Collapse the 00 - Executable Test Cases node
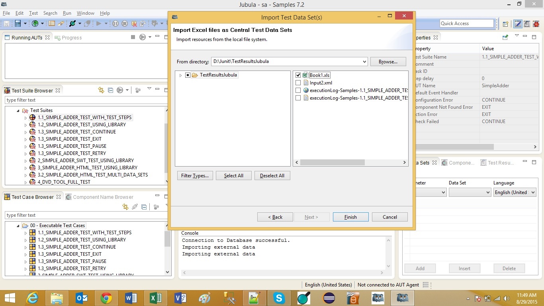Screen dimensions: 544x306 point(18,226)
